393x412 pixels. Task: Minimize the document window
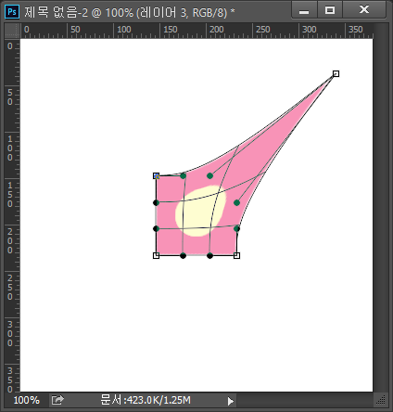tap(304, 10)
